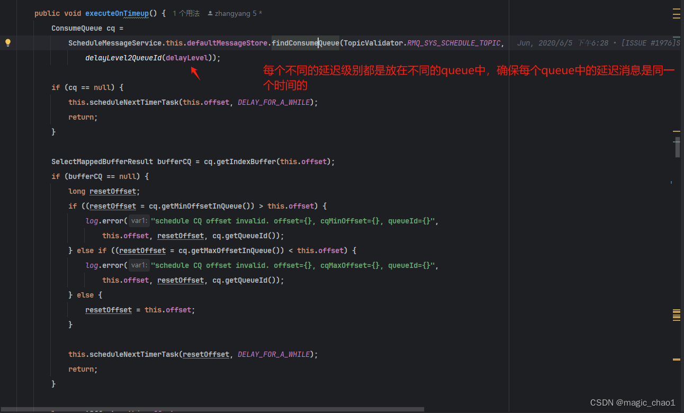This screenshot has width=684, height=413.
Task: Open the "1 个用法" usages hint
Action: pyautogui.click(x=186, y=13)
